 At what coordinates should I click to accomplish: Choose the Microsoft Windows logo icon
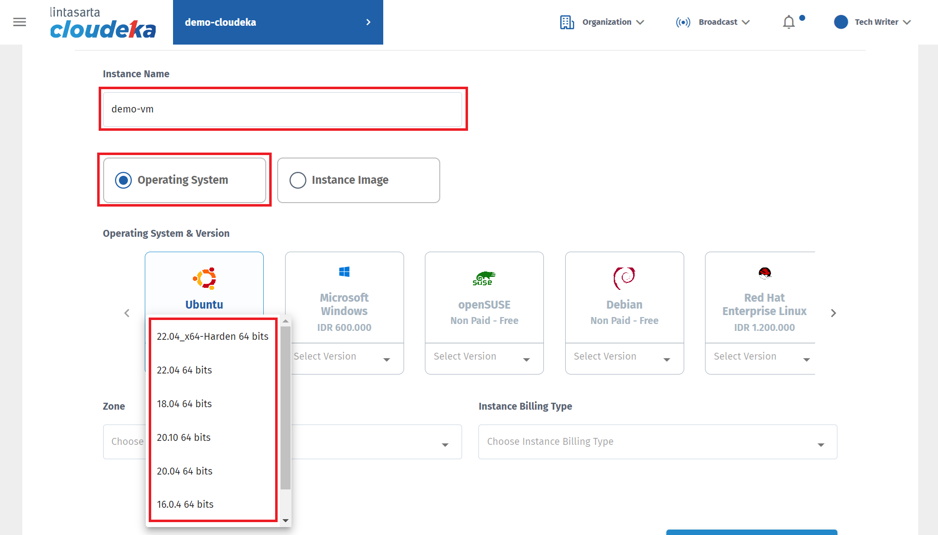pyautogui.click(x=344, y=272)
